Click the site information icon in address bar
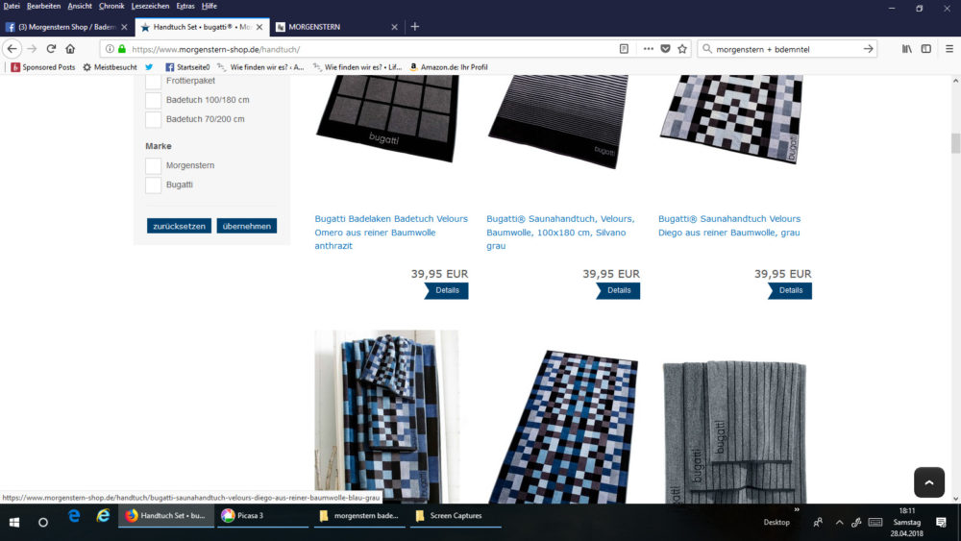Screen dimensions: 961x541 (110, 49)
